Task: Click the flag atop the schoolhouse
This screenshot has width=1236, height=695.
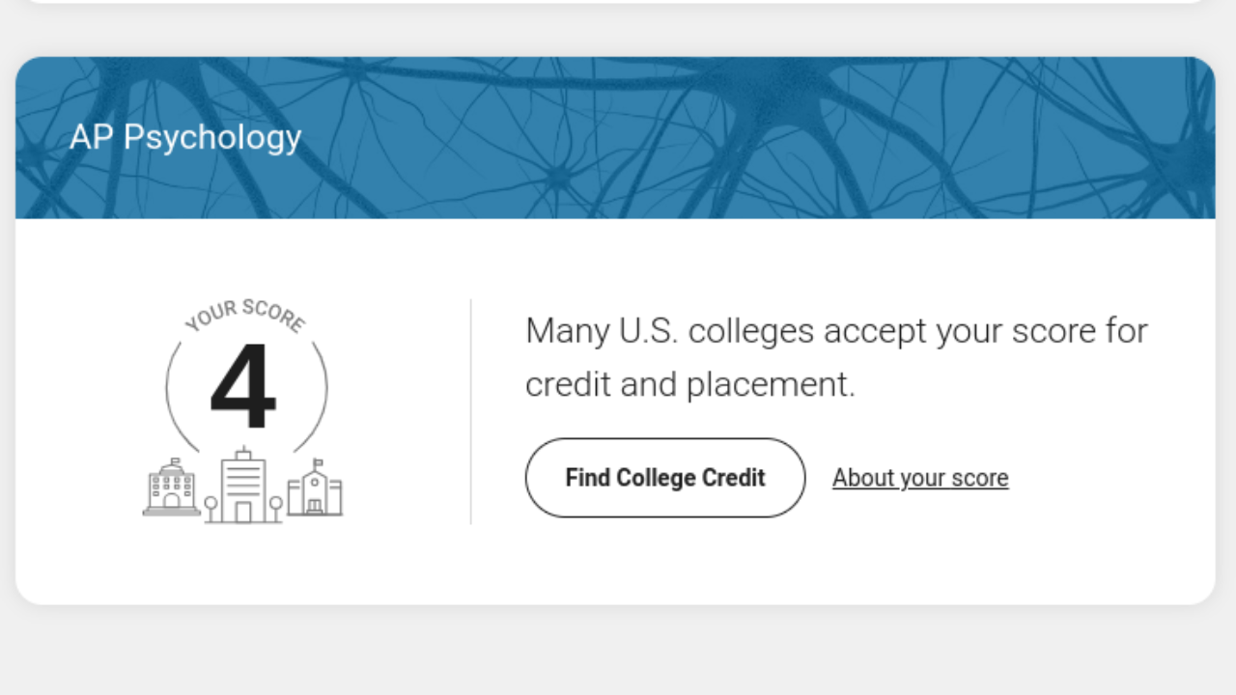Action: coord(319,462)
